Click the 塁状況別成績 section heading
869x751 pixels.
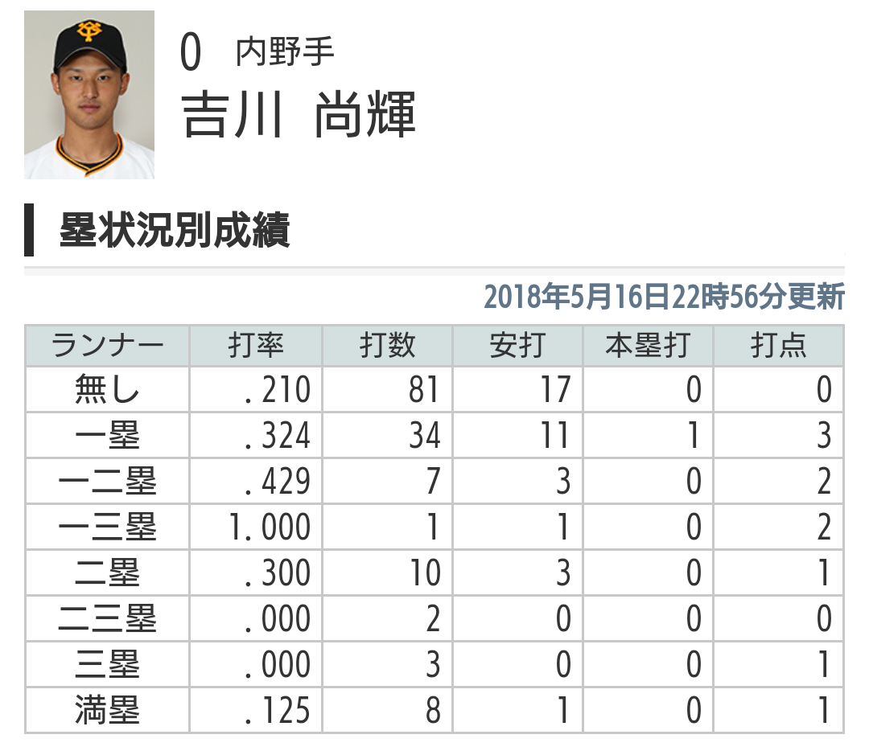pyautogui.click(x=175, y=232)
